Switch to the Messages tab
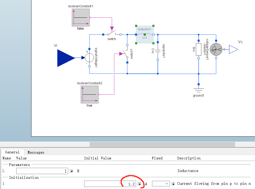The width and height of the screenshot is (255, 189). point(36,152)
